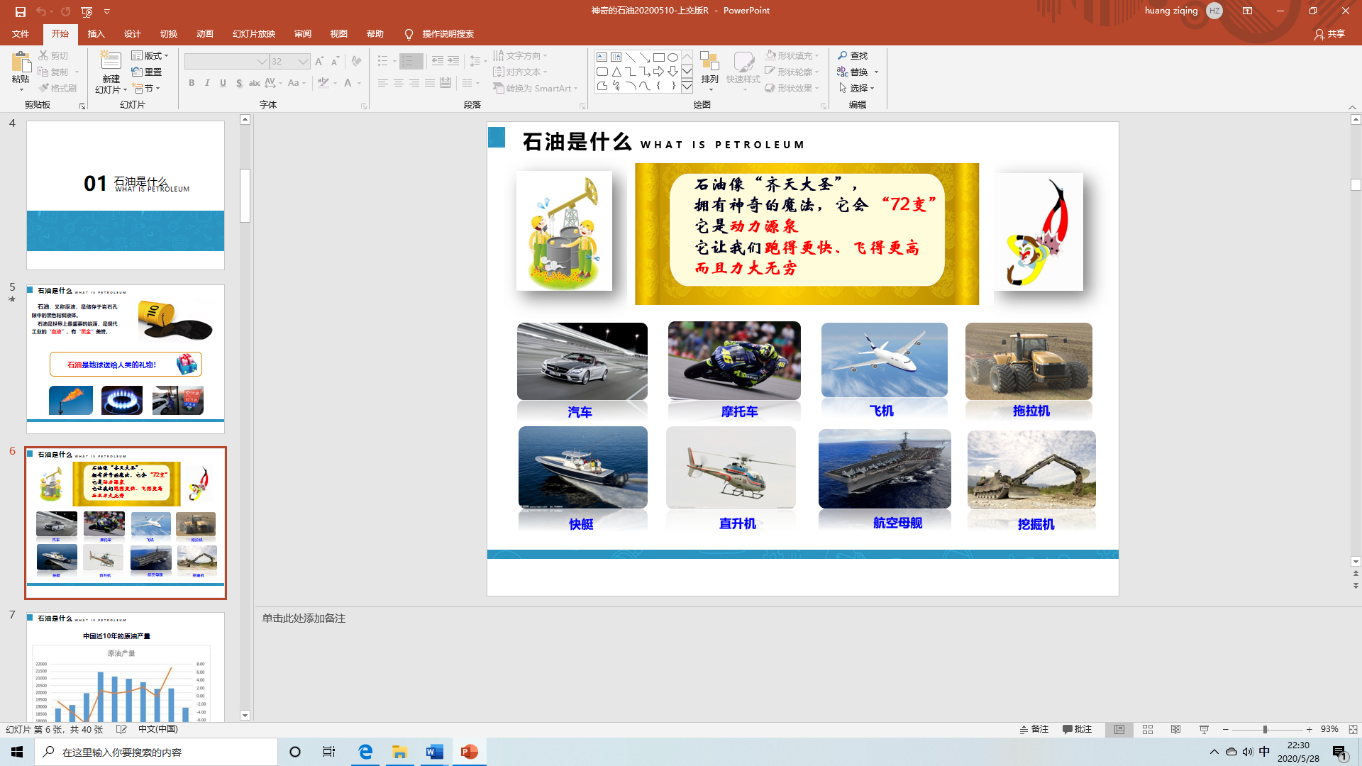Open the Animations (动画) ribbon tab
Viewport: 1362px width, 766px height.
point(205,34)
